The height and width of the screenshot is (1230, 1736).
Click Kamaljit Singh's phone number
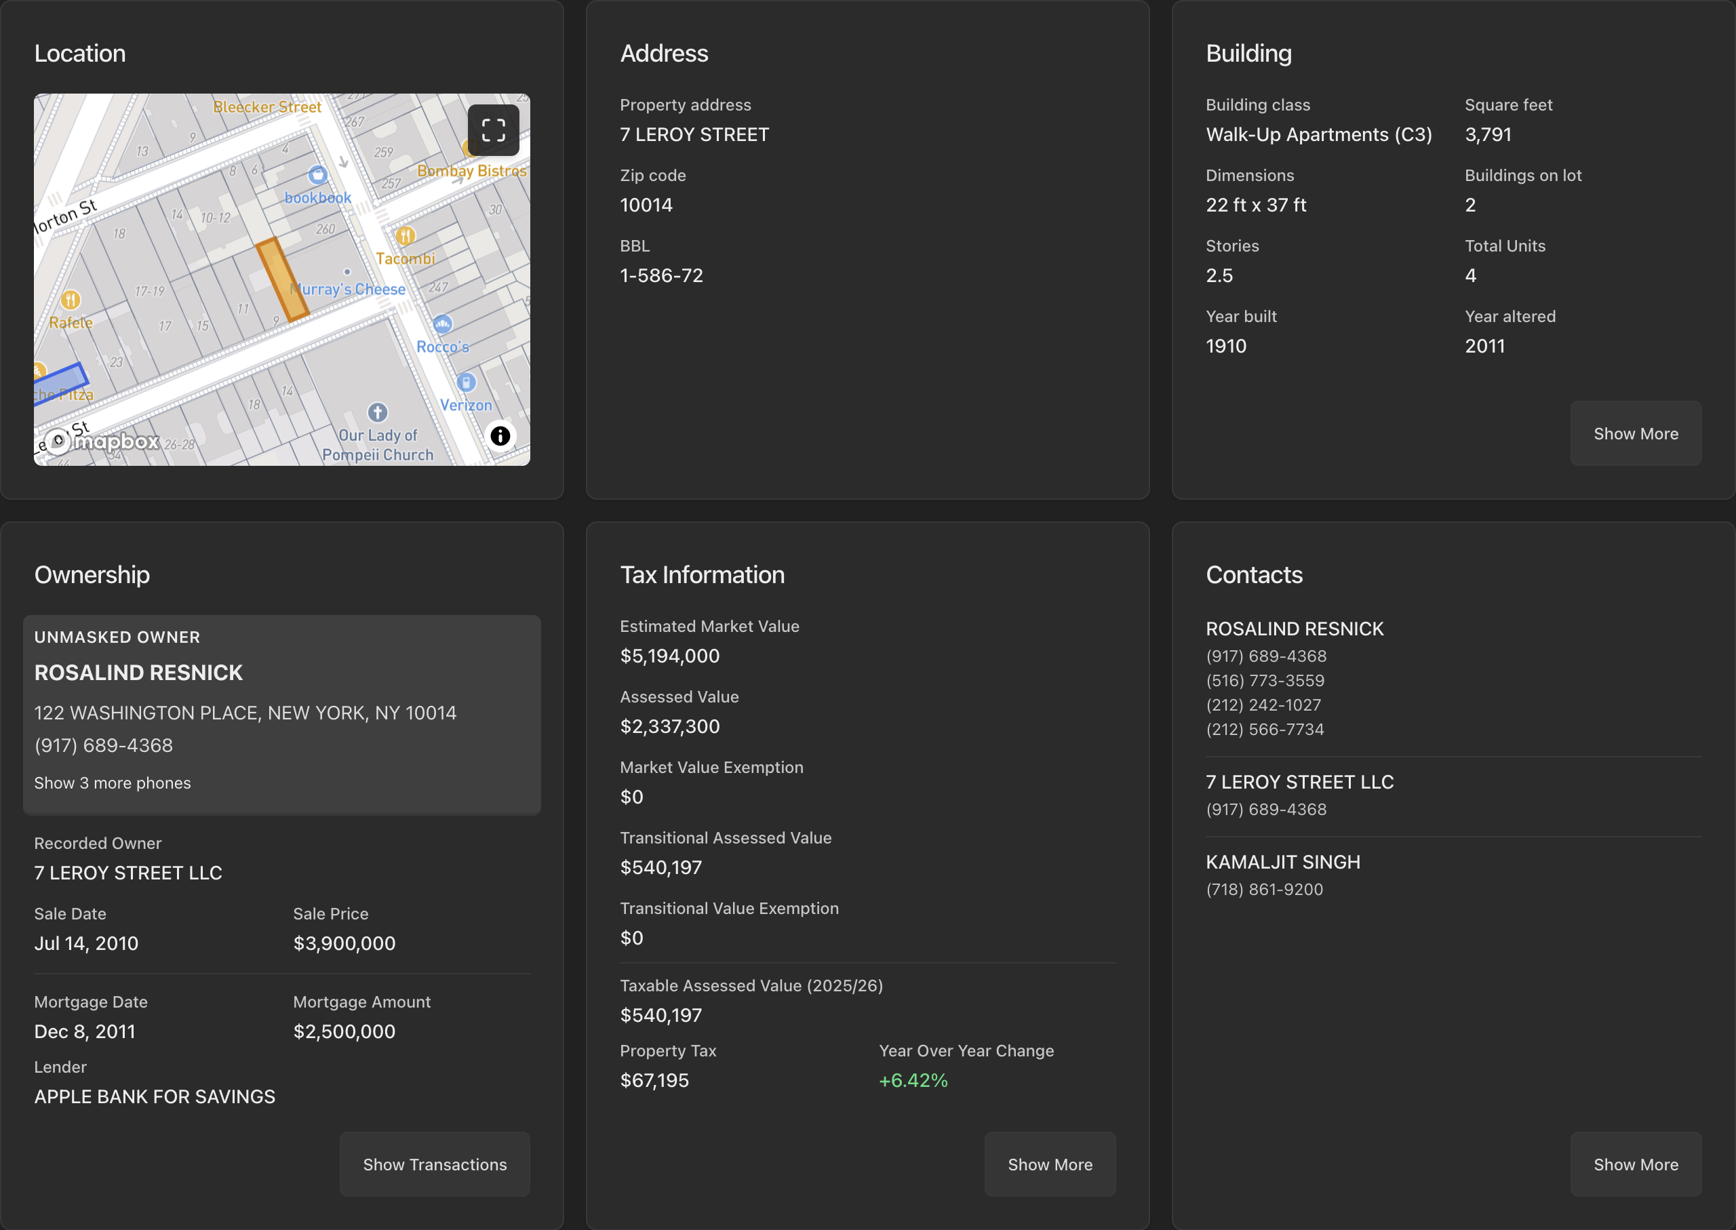[1264, 890]
